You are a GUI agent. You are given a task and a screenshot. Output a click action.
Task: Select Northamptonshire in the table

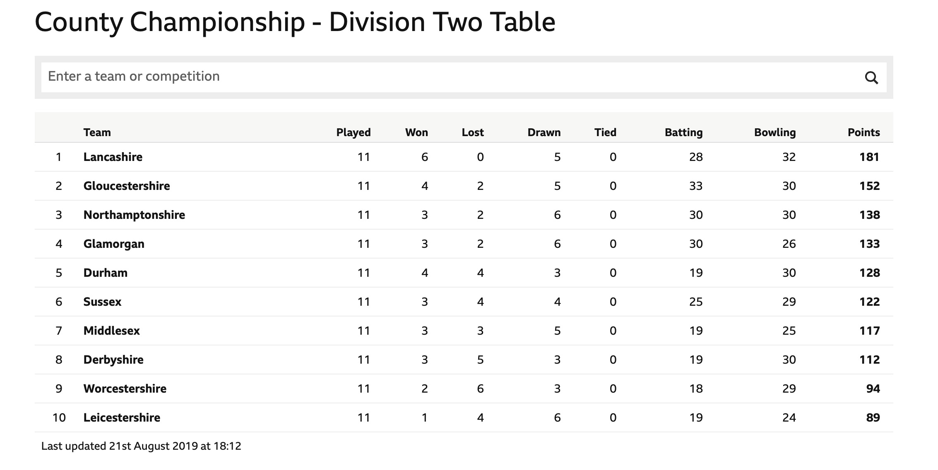coord(134,215)
